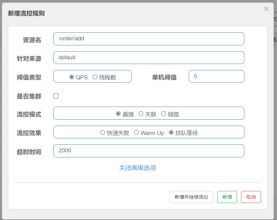The image size is (277, 220).
Task: Select the 线程数 threshold type radio
Action: (x=95, y=77)
